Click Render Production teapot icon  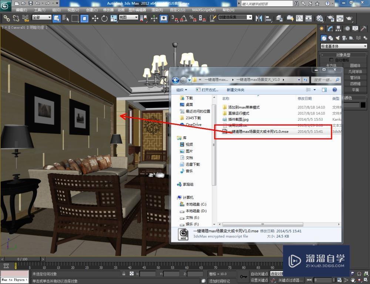click(349, 18)
